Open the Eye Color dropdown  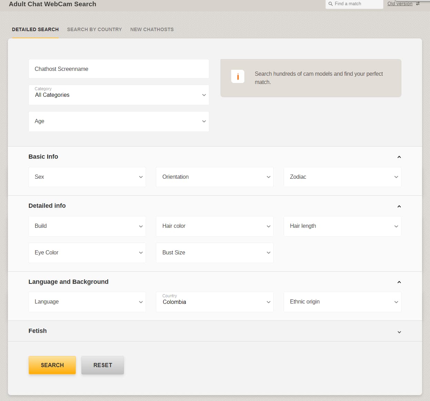point(87,253)
